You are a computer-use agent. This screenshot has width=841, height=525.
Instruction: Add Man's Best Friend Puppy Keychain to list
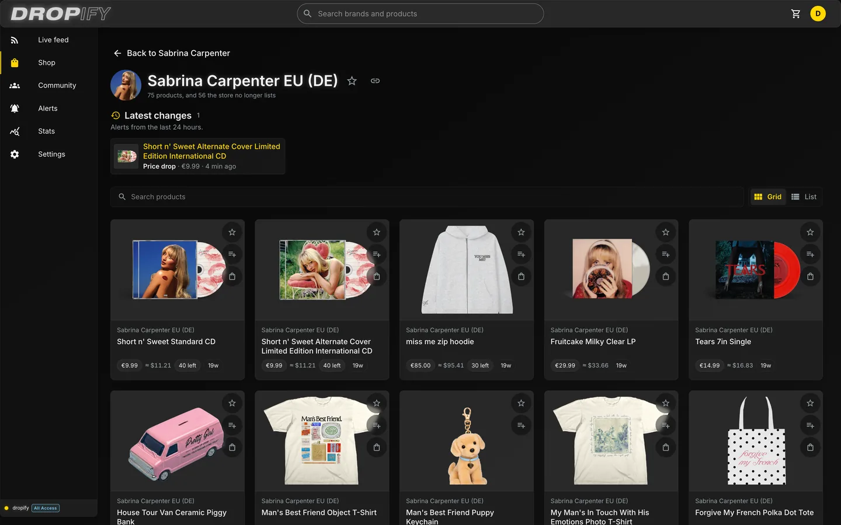(x=521, y=425)
